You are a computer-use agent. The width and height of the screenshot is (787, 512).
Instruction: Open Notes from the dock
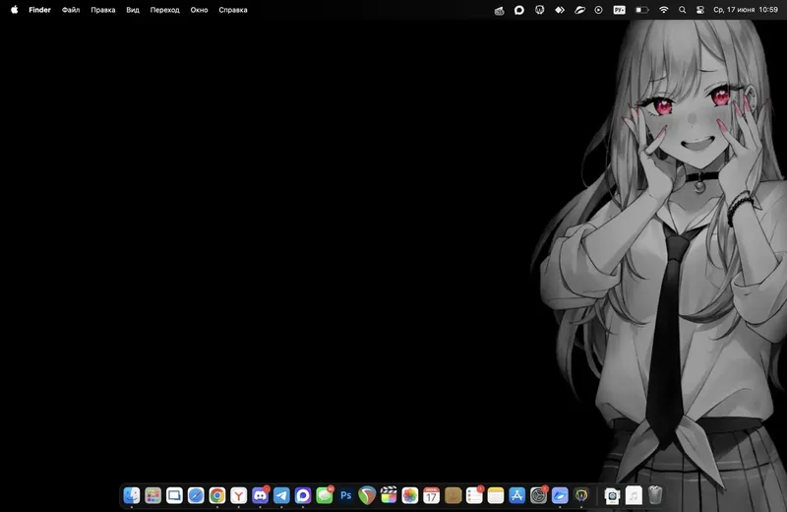pos(496,495)
